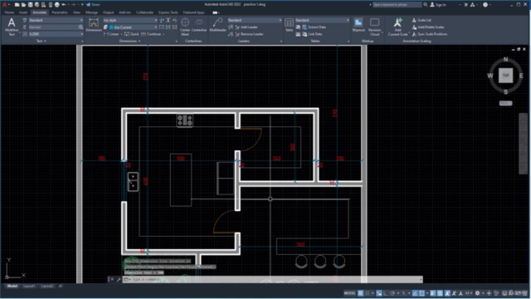Click the Quick dimension tool
This screenshot has height=299, width=531.
131,34
